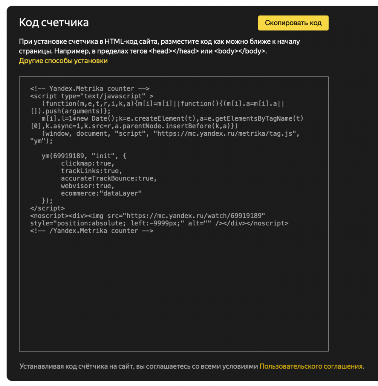Click the 'Скопировать код' button
The image size is (378, 386).
pos(293,23)
